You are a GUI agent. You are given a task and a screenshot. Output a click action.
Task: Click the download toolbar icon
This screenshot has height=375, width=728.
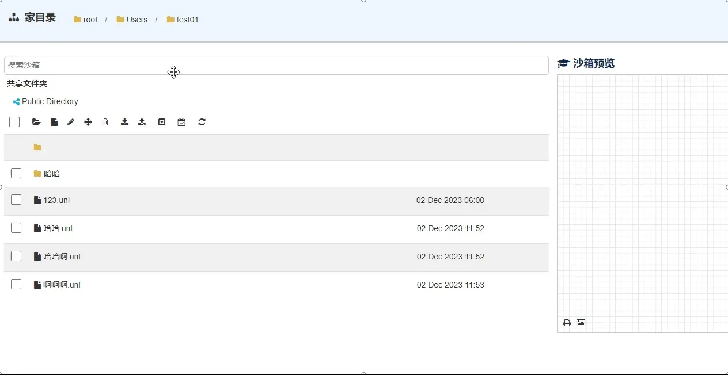coord(124,122)
